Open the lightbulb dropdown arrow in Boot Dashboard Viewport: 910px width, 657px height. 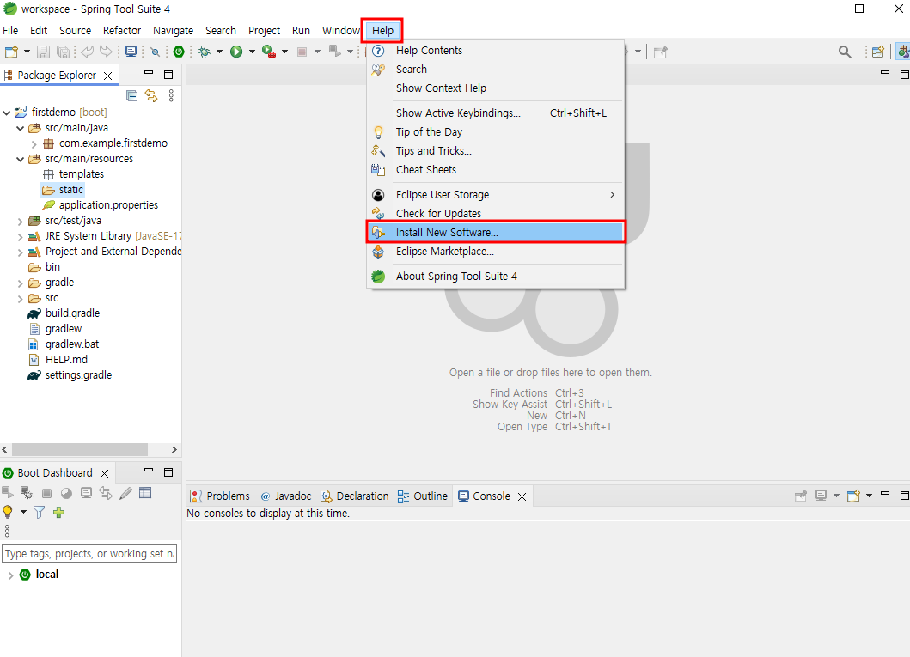23,512
